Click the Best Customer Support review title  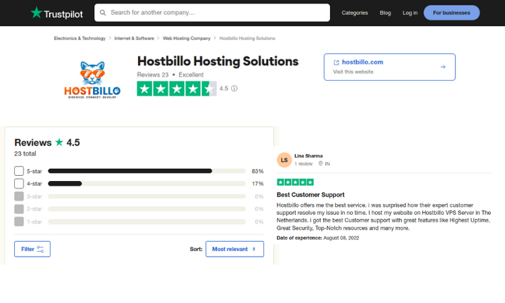(x=310, y=195)
